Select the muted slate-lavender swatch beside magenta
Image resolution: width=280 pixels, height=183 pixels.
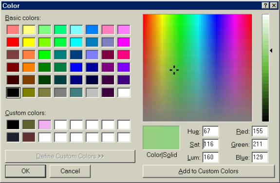[108, 42]
